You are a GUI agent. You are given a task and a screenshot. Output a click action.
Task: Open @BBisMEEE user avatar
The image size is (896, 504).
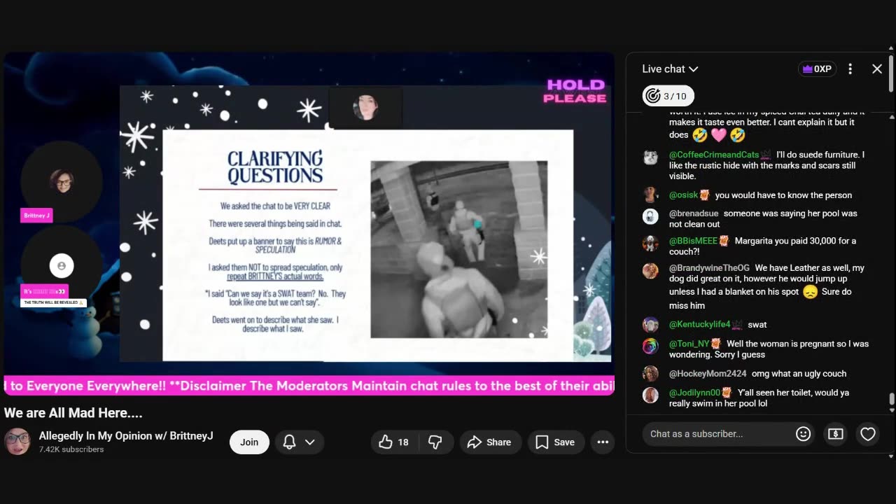coord(650,243)
